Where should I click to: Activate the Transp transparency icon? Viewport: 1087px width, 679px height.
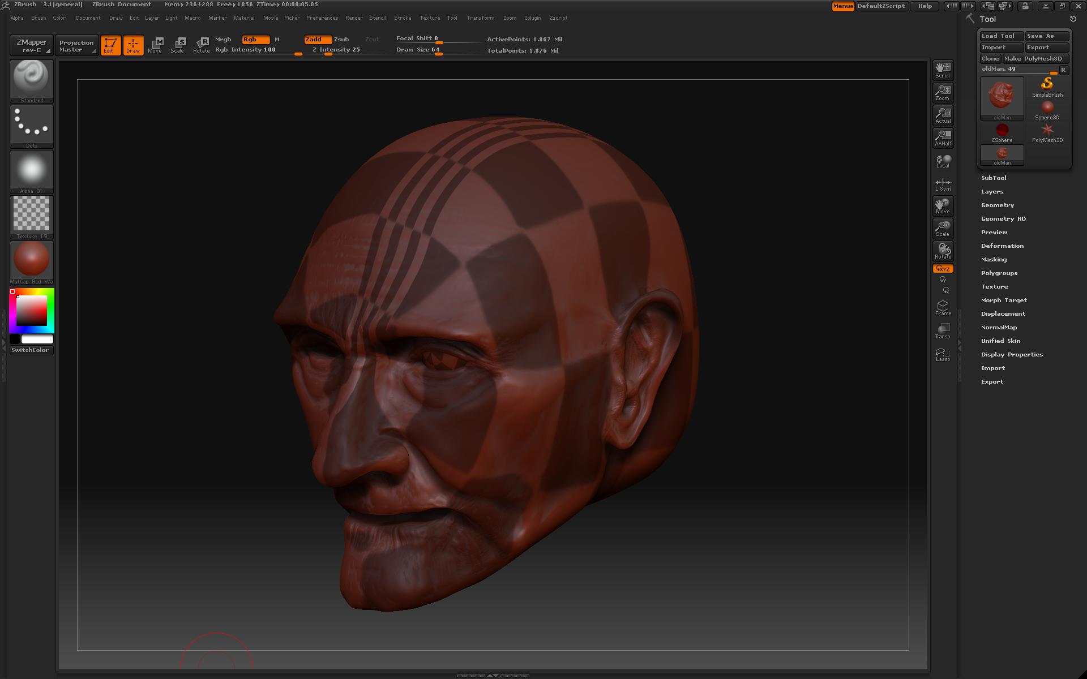943,329
